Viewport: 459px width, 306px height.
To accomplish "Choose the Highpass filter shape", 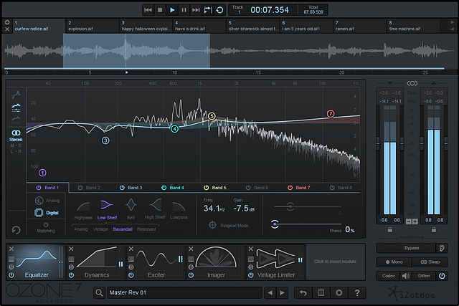I will click(83, 206).
